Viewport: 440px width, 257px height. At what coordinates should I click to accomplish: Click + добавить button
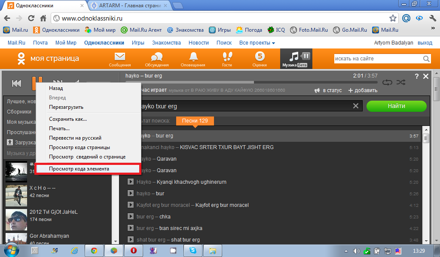pos(363,90)
